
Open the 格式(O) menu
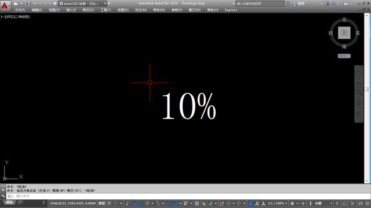coord(88,10)
